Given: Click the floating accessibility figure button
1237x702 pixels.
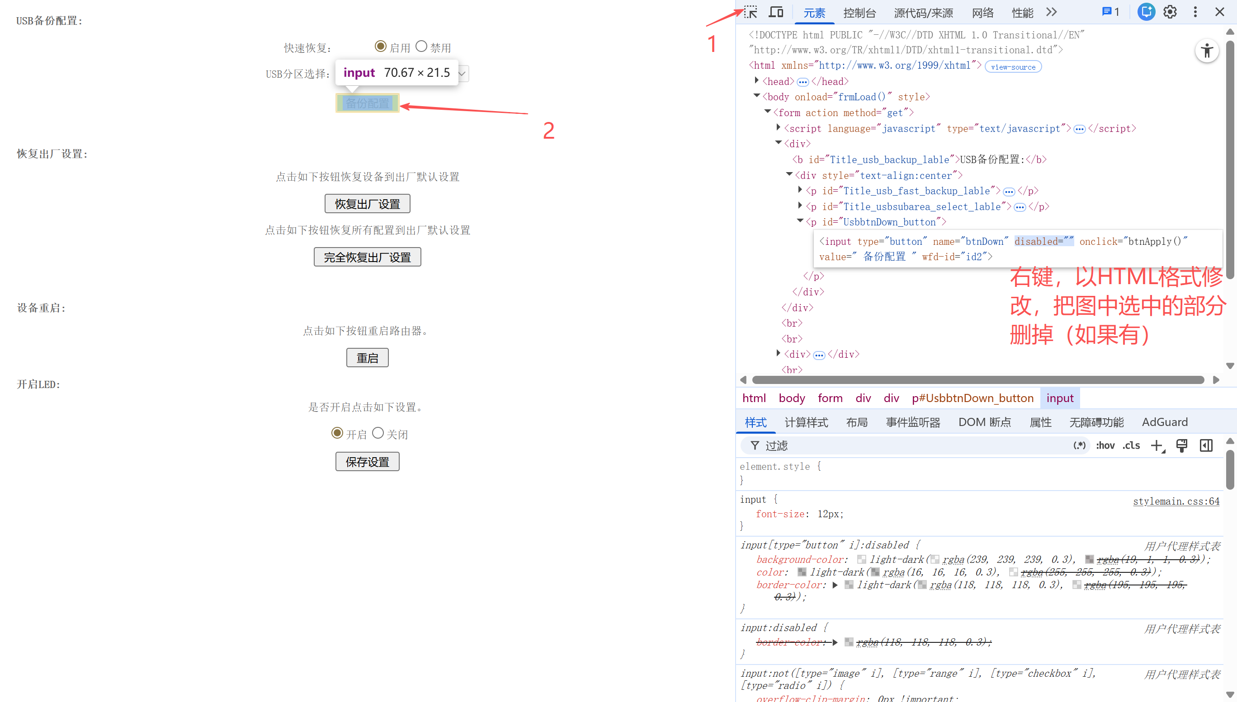Looking at the screenshot, I should pyautogui.click(x=1207, y=51).
